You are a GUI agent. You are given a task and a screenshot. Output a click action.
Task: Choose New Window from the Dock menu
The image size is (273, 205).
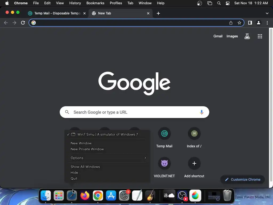pyautogui.click(x=81, y=143)
